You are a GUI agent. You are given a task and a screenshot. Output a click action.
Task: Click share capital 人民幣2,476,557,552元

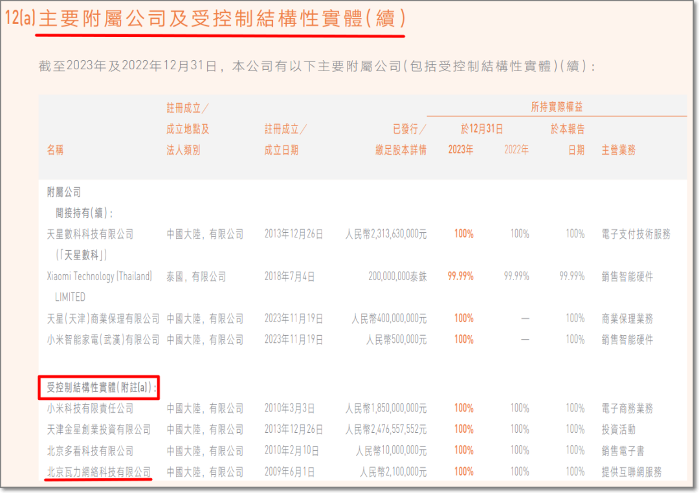click(x=386, y=430)
